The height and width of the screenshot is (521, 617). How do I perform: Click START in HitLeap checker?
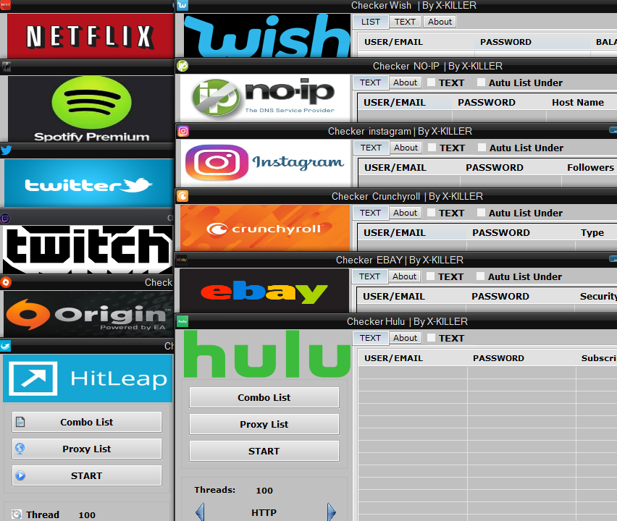pos(87,476)
